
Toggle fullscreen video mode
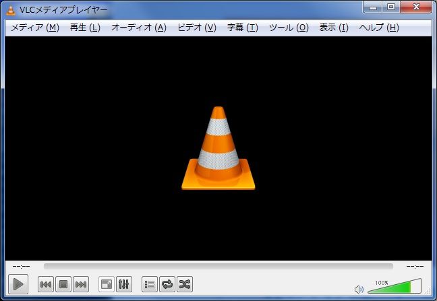(107, 284)
